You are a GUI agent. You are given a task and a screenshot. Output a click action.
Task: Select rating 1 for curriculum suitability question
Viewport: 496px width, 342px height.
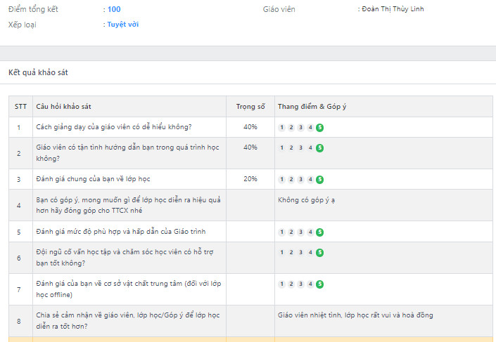[x=282, y=232]
